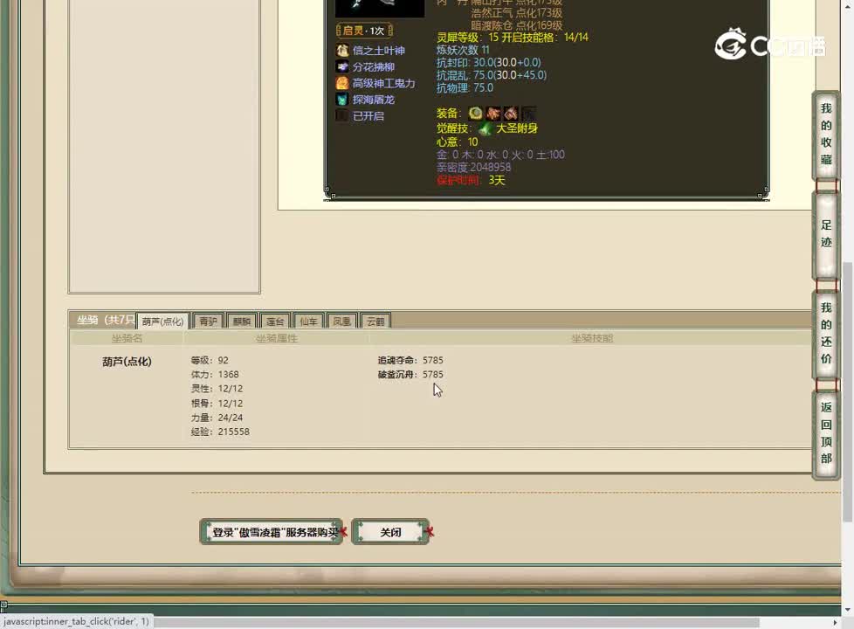Click the 抗混乱 75.0 stat line

pos(492,75)
